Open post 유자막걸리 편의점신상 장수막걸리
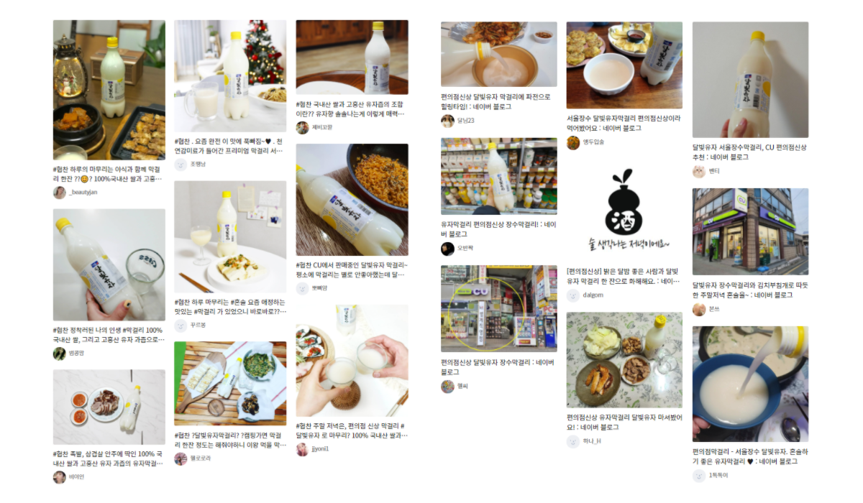 498,229
